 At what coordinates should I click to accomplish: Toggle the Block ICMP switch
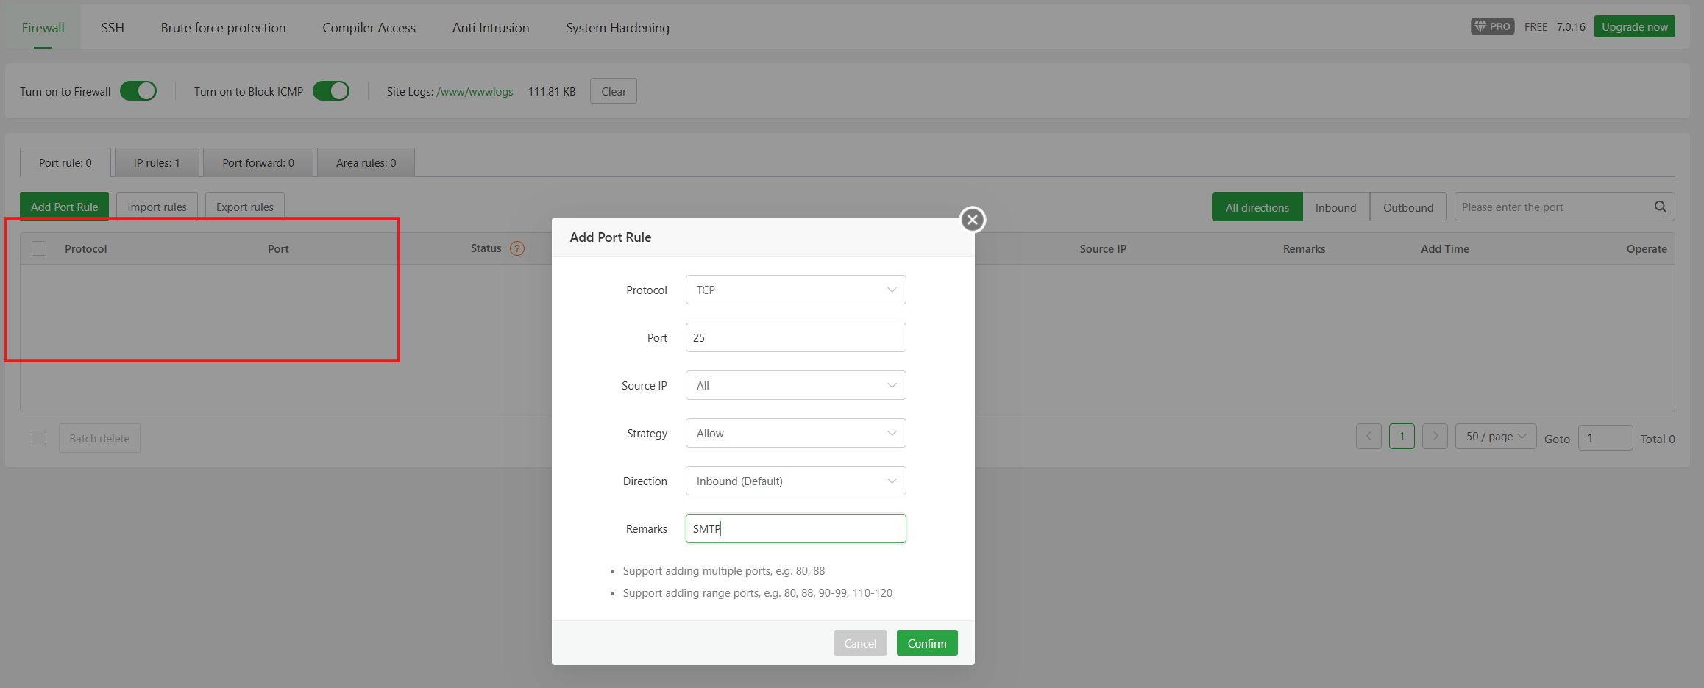tap(330, 91)
